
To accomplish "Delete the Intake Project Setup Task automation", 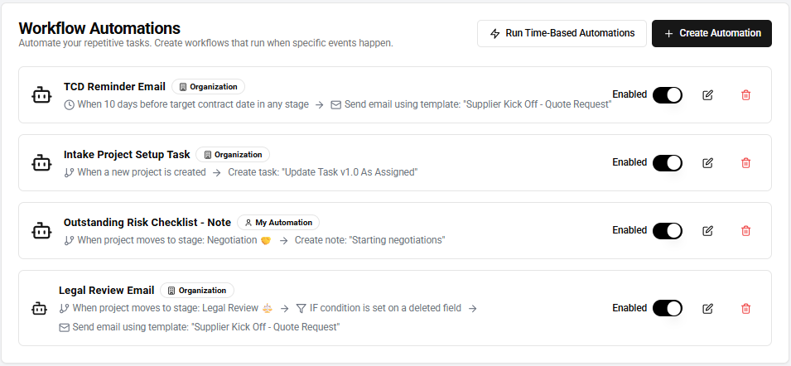I will coord(745,163).
